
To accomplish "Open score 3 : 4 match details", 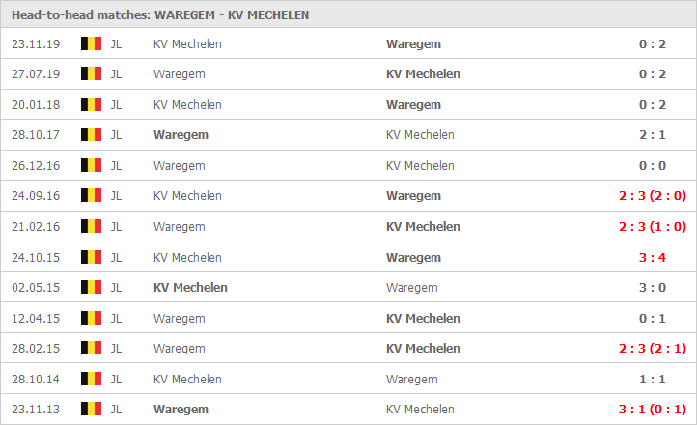I will (x=652, y=257).
